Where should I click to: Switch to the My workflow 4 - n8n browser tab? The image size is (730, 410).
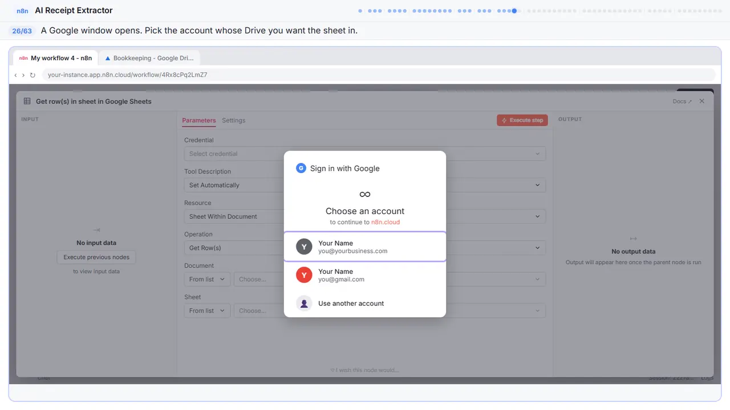coord(55,58)
